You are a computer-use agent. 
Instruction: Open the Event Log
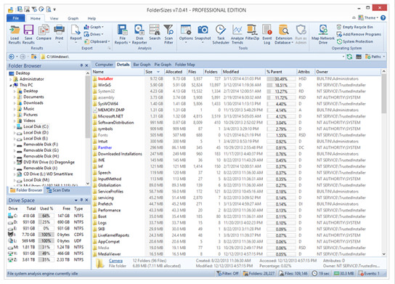coord(267,35)
